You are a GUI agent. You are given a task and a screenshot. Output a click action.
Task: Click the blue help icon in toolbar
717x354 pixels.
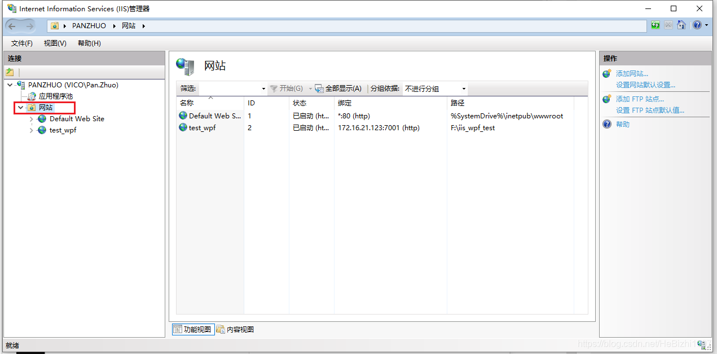pyautogui.click(x=697, y=25)
